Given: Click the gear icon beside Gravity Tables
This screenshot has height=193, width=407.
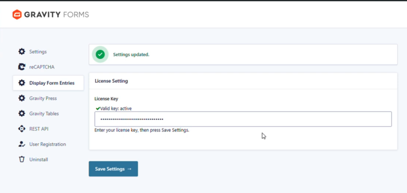Looking at the screenshot, I should click(x=22, y=113).
